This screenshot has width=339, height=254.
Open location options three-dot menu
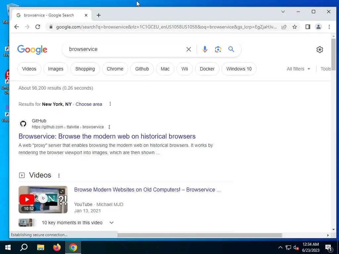click(x=110, y=104)
